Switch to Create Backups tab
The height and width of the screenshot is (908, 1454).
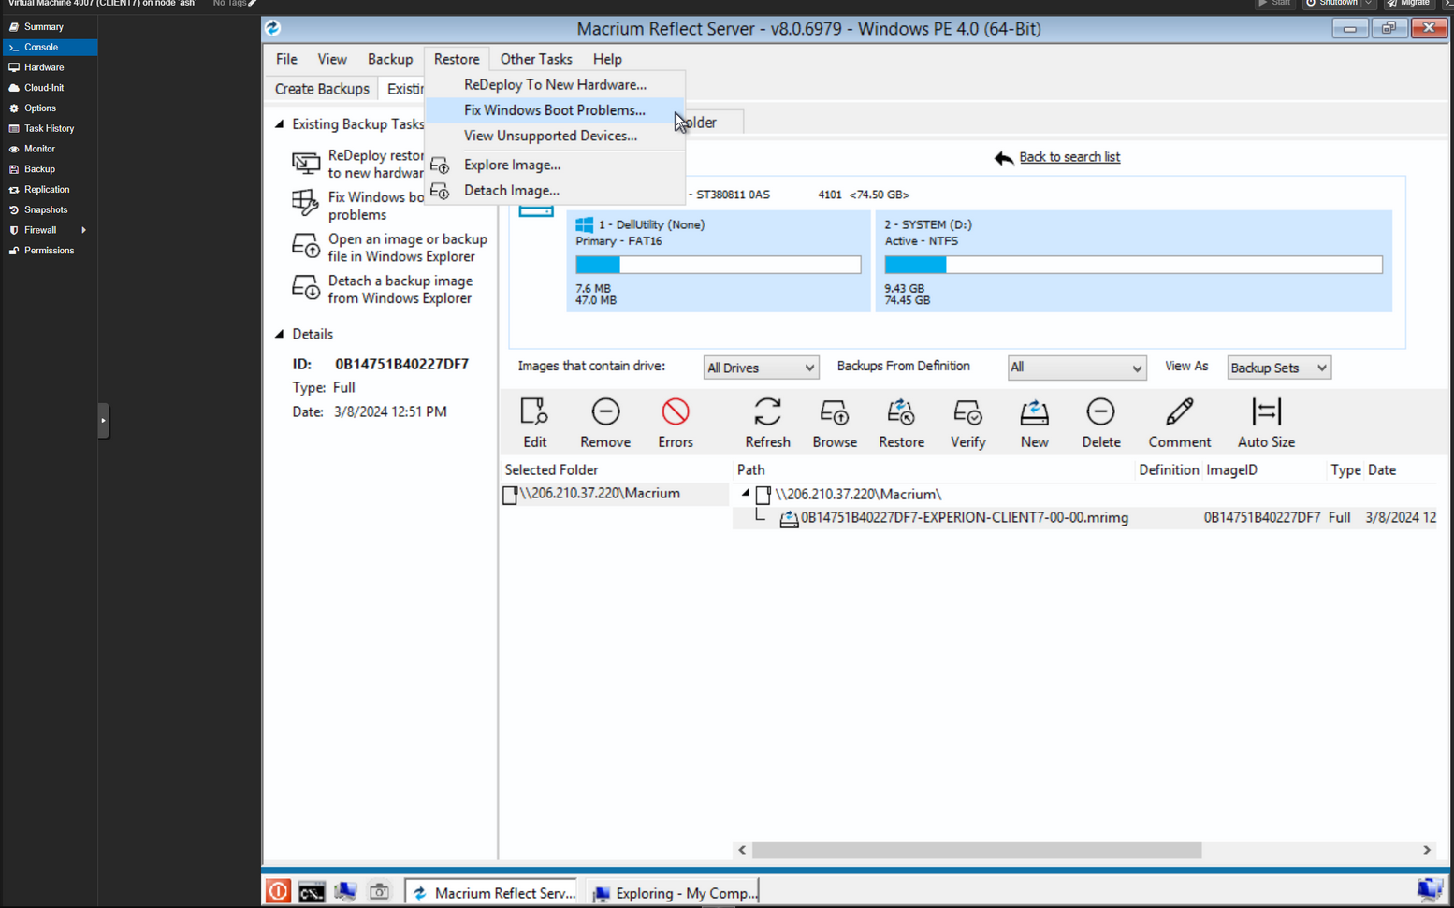click(x=322, y=89)
